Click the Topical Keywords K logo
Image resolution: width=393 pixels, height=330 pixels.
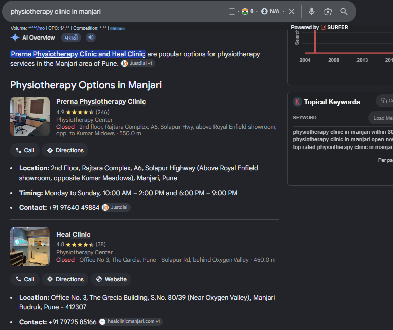(297, 102)
